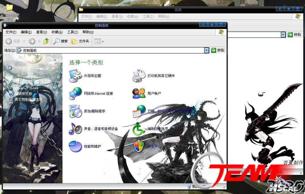Screen dimensions: 305x194
Task: Open the 搜索 search tool
Action: coord(60,41)
